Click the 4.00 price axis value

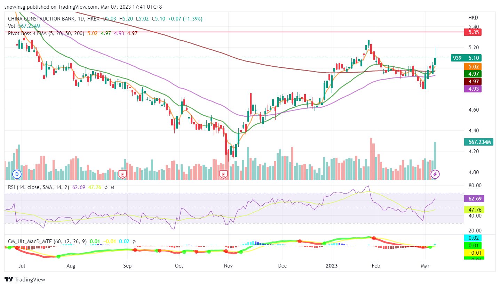pos(473,172)
